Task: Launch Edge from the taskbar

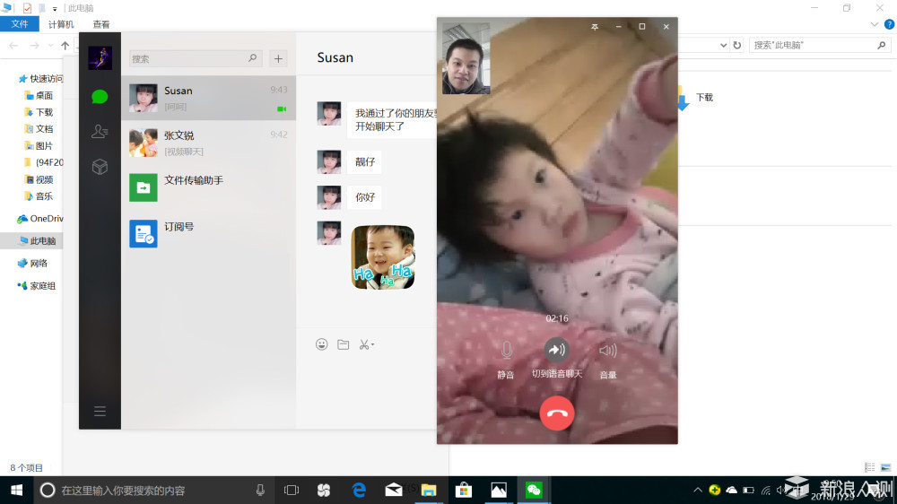Action: (x=360, y=491)
